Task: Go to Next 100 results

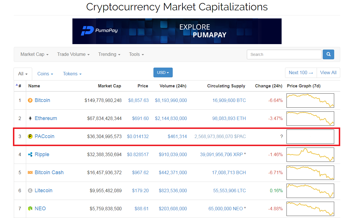Action: (301, 73)
